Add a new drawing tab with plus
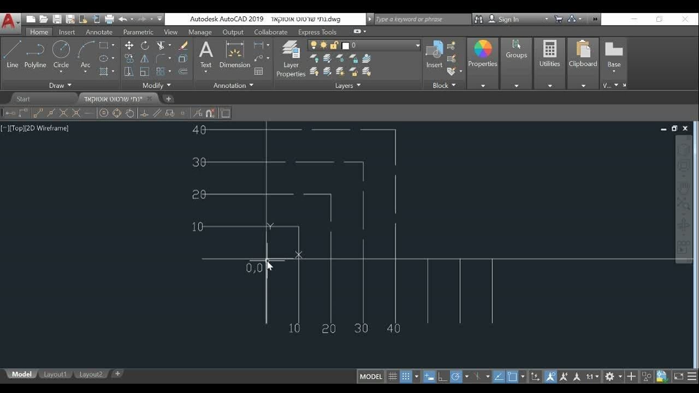Image resolution: width=699 pixels, height=393 pixels. pos(168,99)
